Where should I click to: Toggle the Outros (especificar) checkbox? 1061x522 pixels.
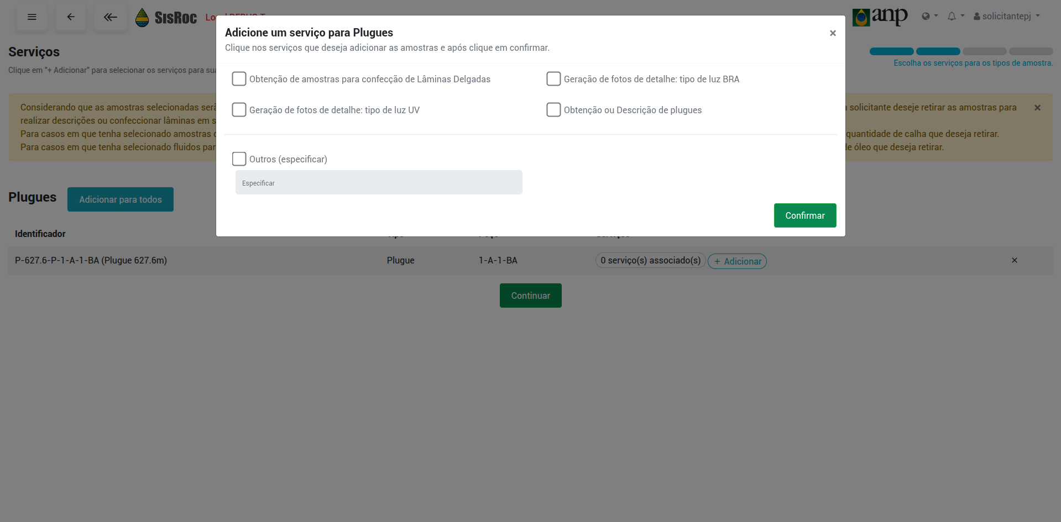click(x=239, y=159)
